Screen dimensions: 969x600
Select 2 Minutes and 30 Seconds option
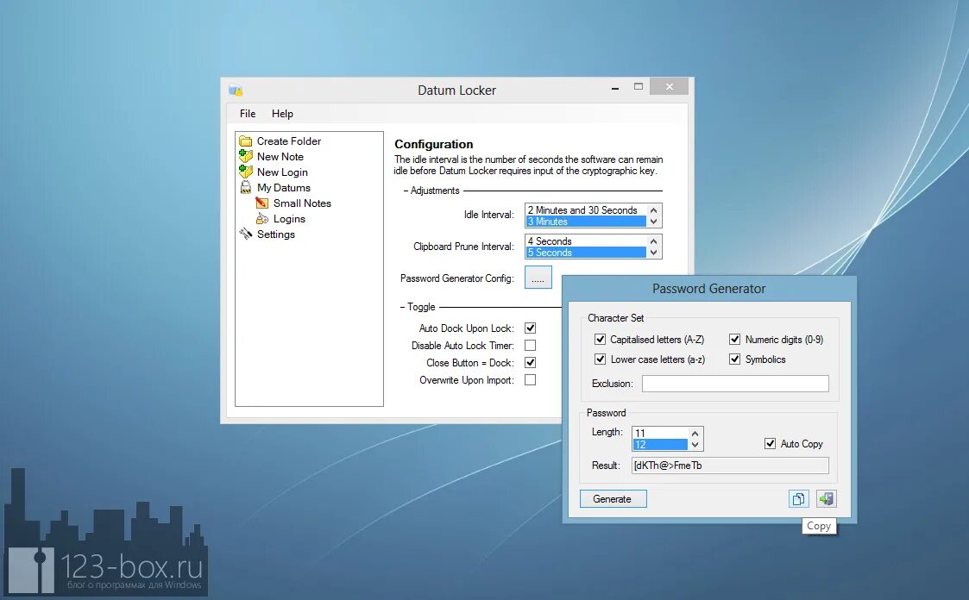coord(586,210)
